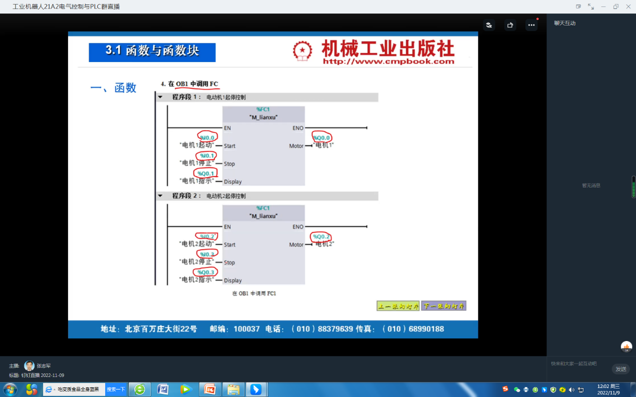Click the translate/subtitle icon above the slide
Screen dimensions: 636x397
[489, 25]
